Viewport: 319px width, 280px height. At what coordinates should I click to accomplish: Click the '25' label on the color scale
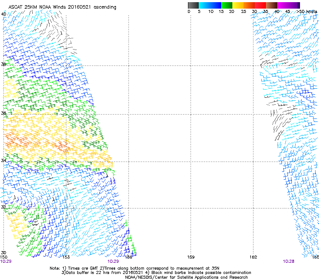click(x=244, y=12)
